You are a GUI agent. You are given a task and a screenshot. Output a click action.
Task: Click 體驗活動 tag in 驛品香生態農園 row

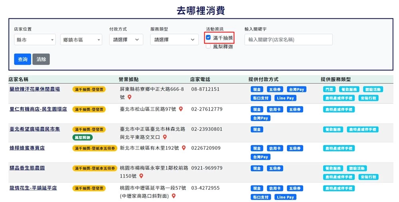pyautogui.click(x=357, y=168)
